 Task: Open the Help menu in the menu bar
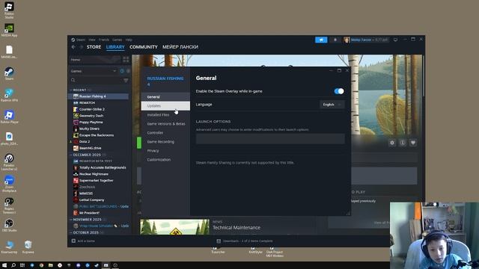point(129,40)
